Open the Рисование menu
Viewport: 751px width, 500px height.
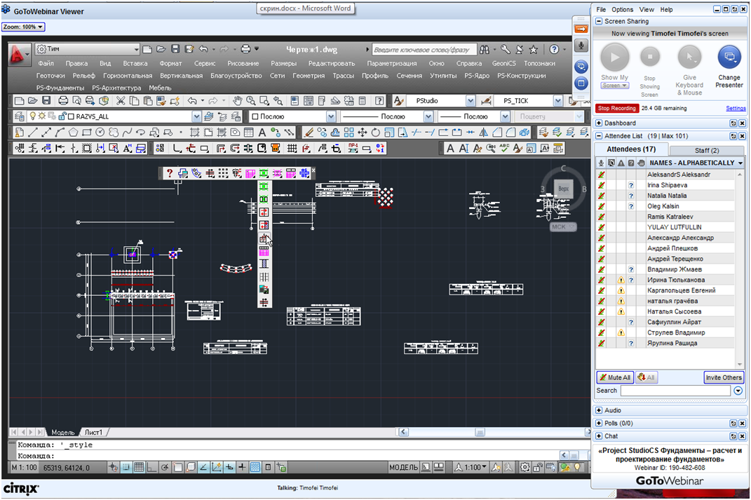(243, 63)
